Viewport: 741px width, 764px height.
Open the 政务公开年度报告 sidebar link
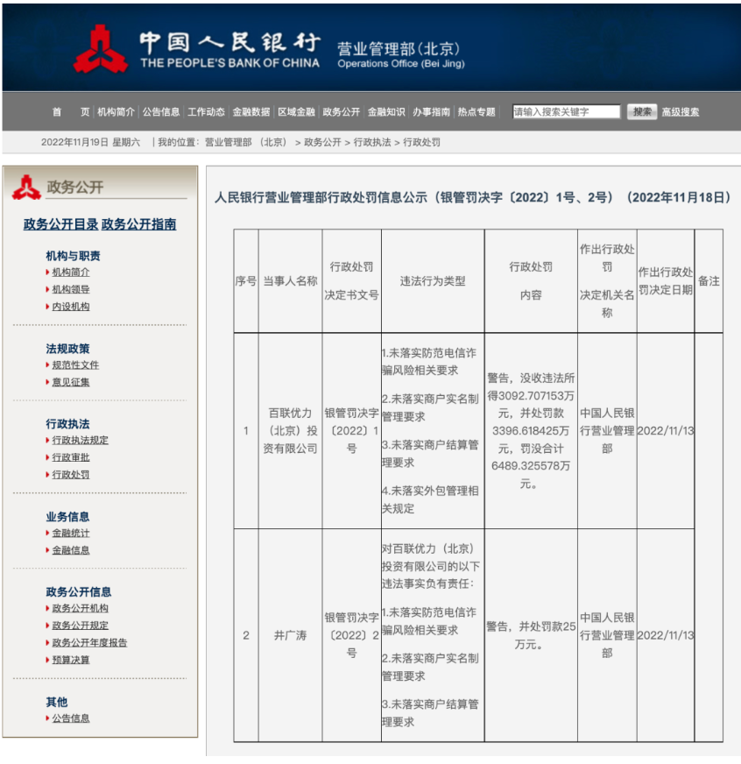[89, 642]
